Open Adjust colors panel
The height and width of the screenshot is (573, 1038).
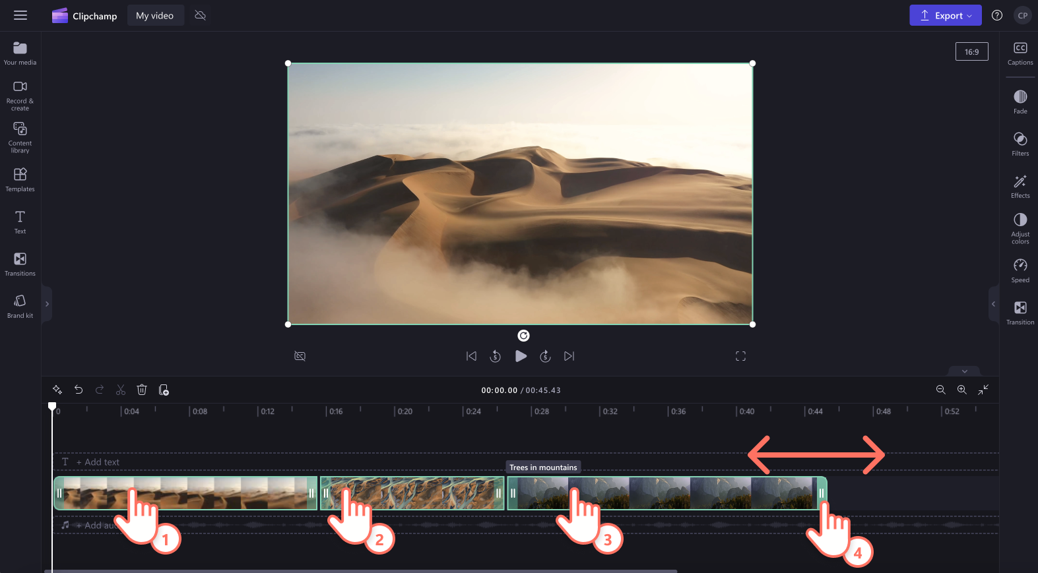click(x=1020, y=228)
